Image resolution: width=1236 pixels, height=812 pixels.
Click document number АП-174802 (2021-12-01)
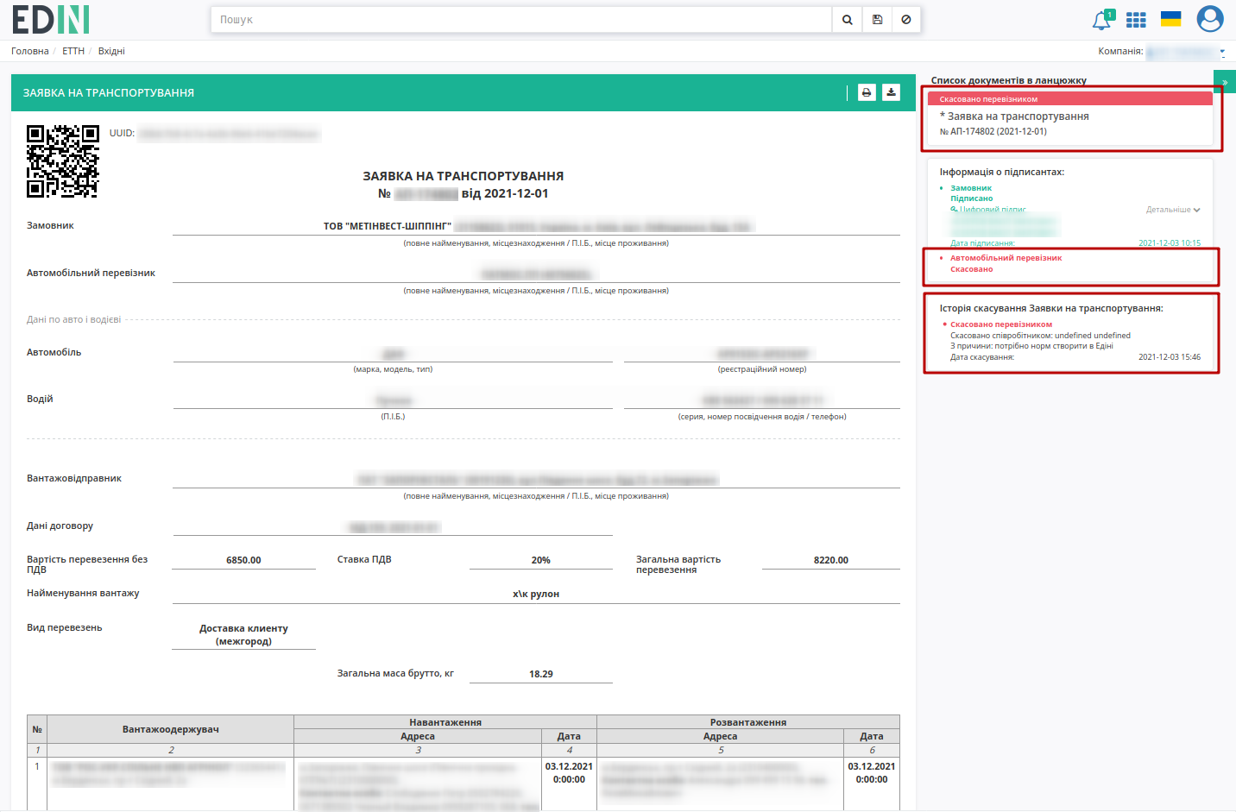993,131
